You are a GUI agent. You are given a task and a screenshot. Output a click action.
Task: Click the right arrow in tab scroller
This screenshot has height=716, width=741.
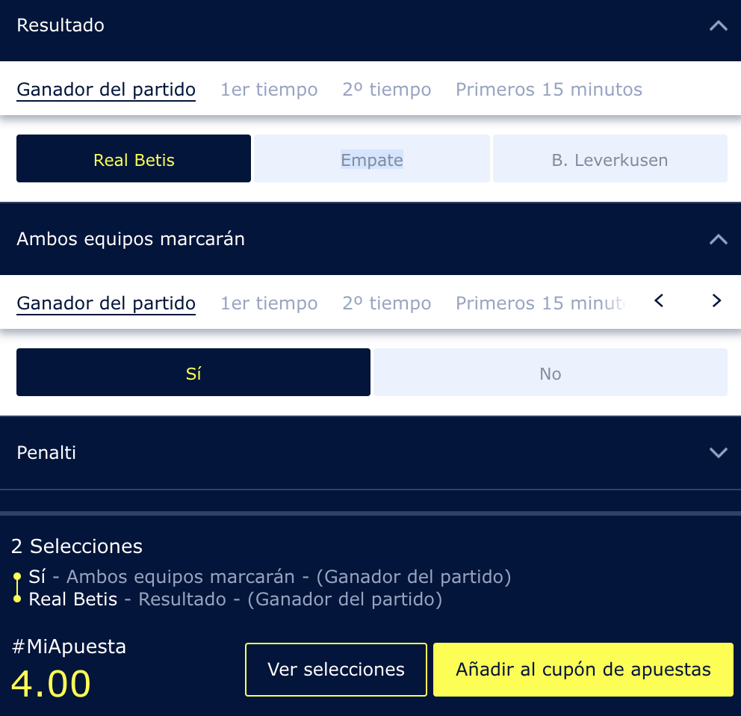(x=716, y=300)
